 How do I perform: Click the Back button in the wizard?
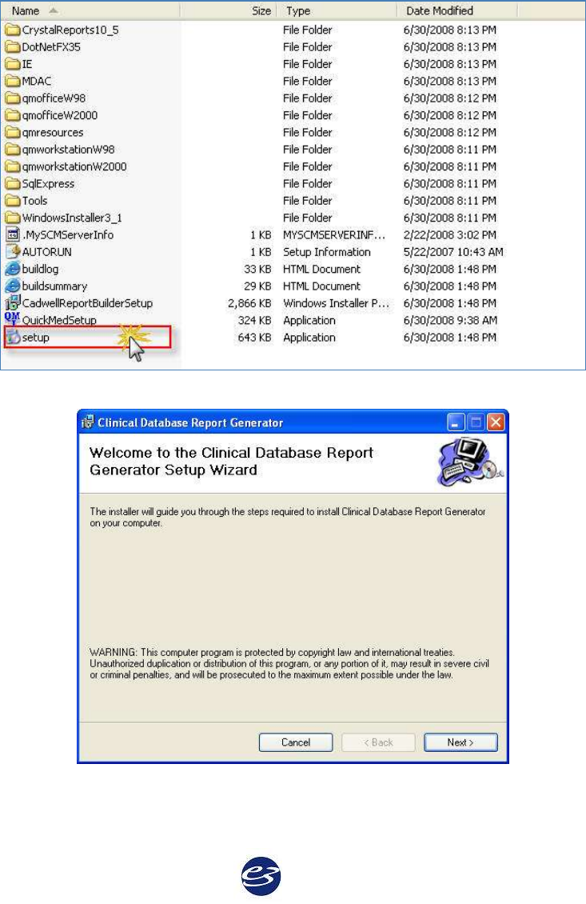click(378, 742)
